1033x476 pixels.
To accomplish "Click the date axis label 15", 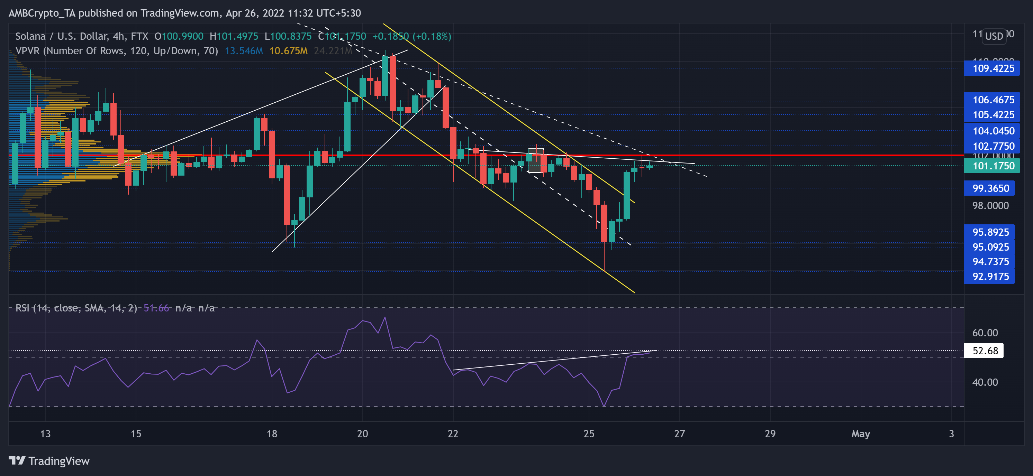I will tap(136, 433).
